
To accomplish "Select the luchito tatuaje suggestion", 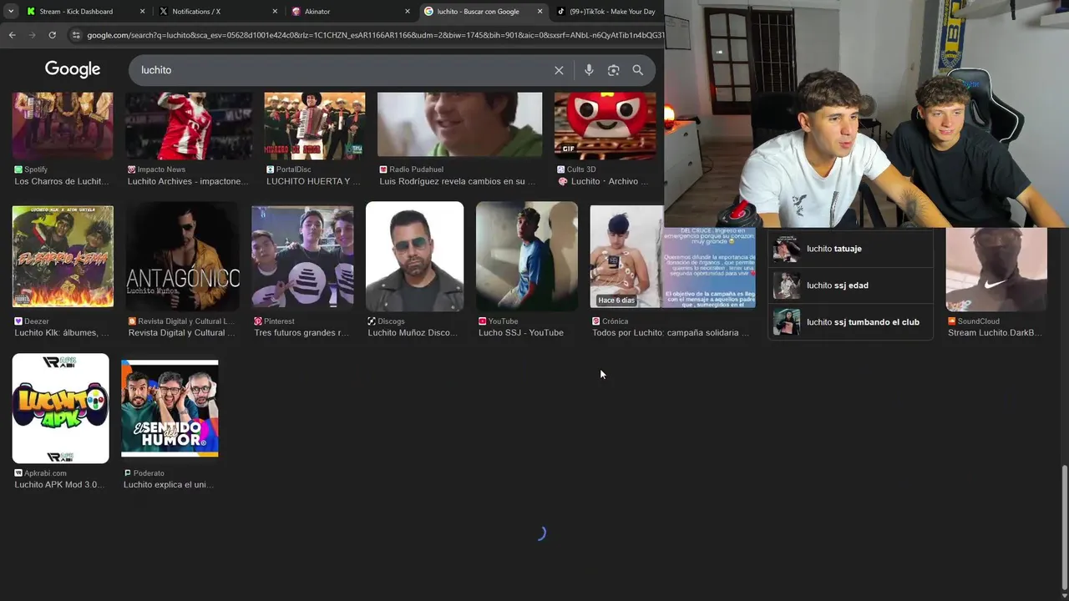I will coord(850,249).
